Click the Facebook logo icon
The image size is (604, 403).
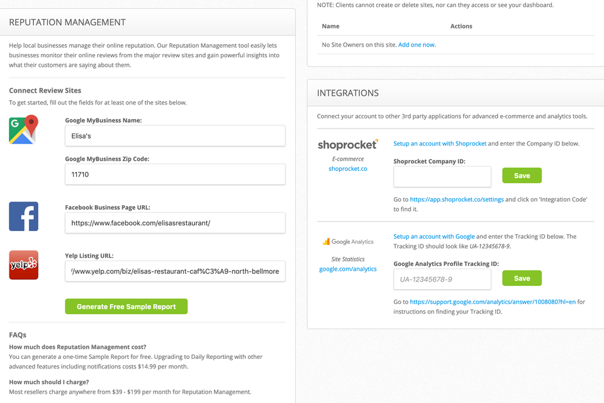23,217
